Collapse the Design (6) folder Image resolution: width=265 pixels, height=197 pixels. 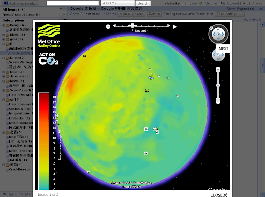tap(3, 25)
